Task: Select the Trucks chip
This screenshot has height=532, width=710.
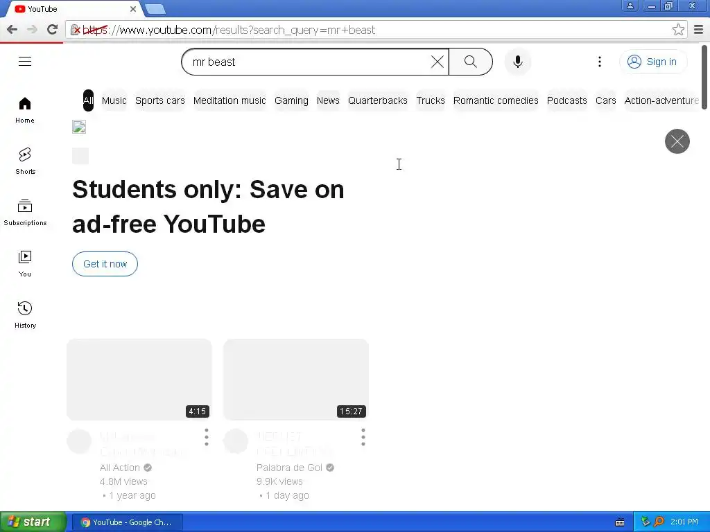Action: (430, 100)
